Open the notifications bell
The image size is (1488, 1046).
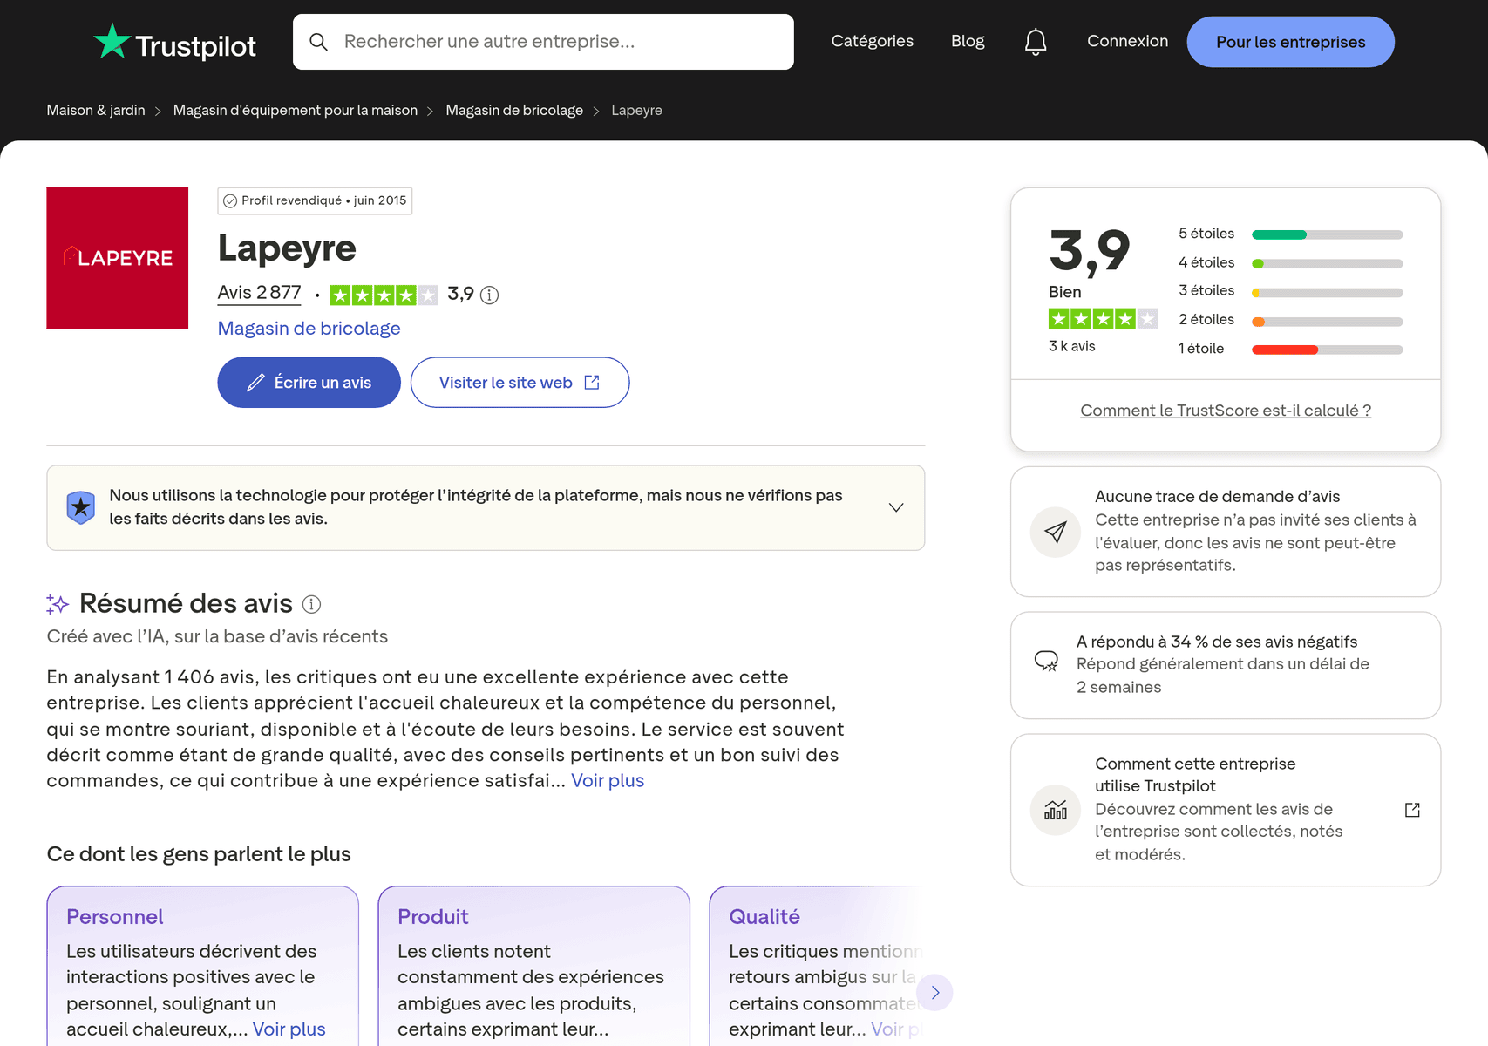(x=1036, y=42)
